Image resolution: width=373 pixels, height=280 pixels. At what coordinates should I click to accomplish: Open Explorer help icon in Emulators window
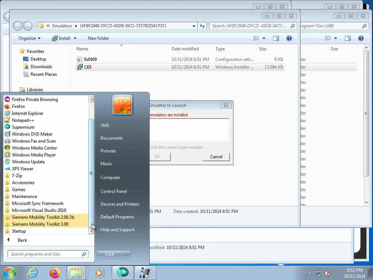289,38
